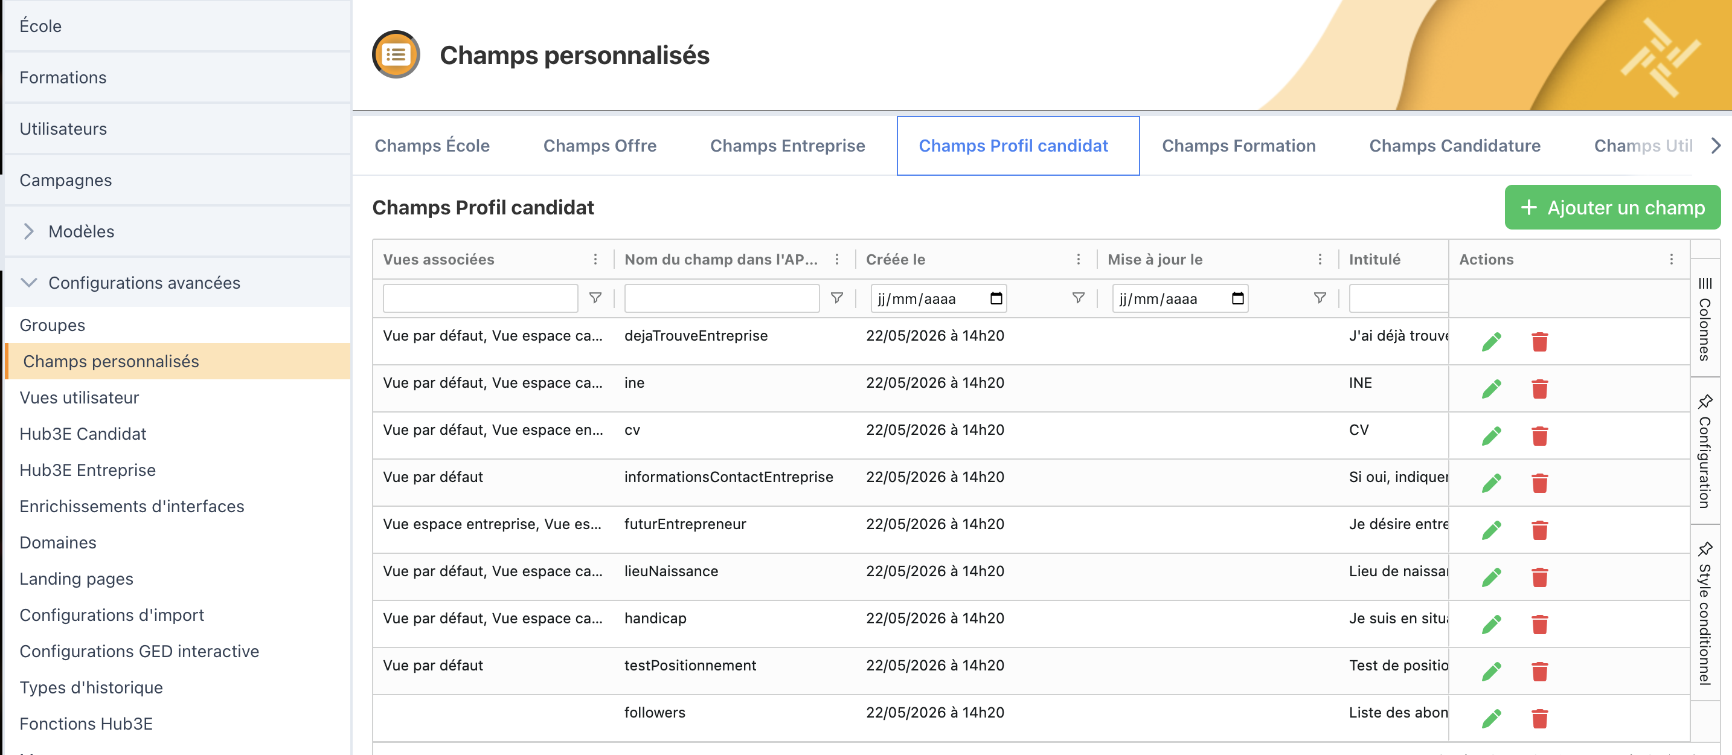Open Utilisateurs sidebar item
The height and width of the screenshot is (755, 1732).
[x=177, y=129]
